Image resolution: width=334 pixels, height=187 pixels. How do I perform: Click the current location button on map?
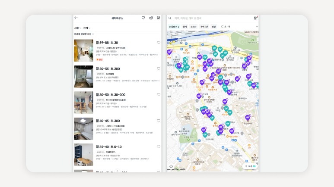click(171, 166)
